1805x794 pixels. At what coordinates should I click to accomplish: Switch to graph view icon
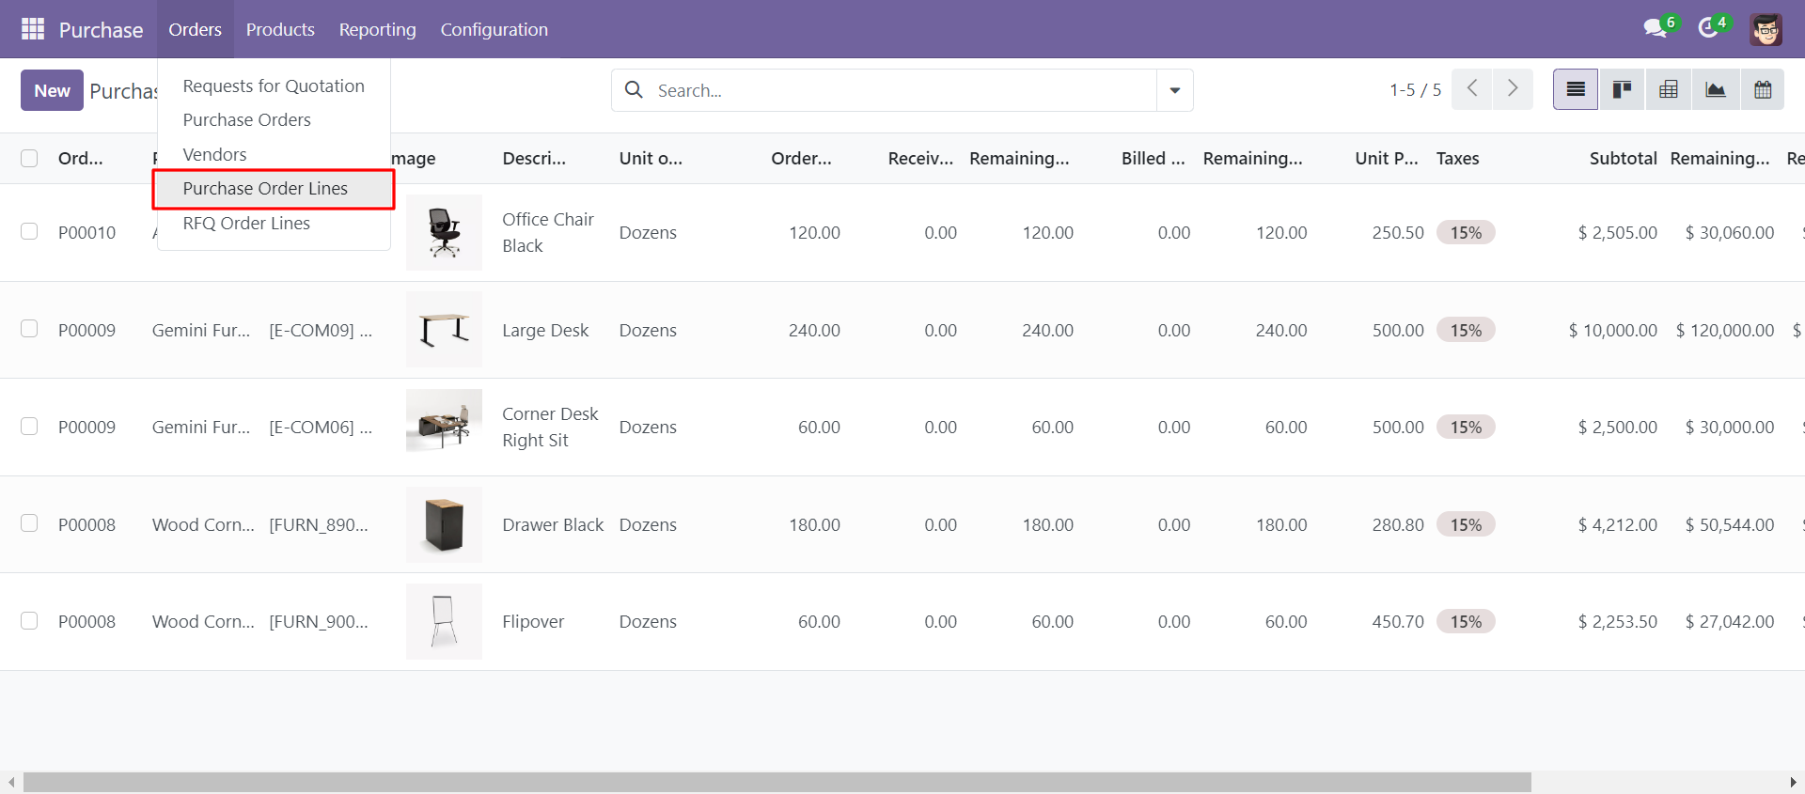[x=1716, y=90]
